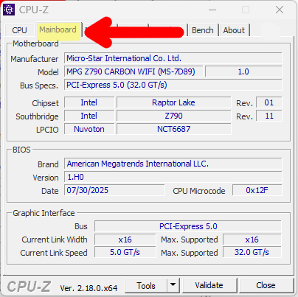Click the Raptor Lake chipset value
This screenshot has height=297, width=298.
coord(174,102)
